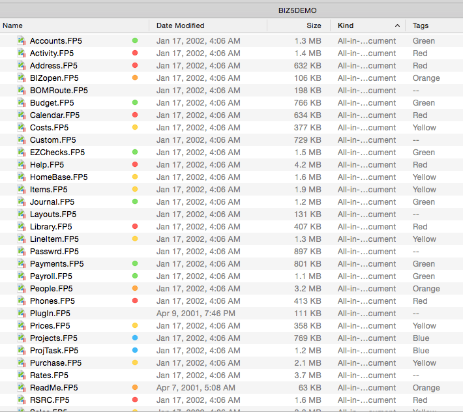Select the HomeBase.FP5 file icon
This screenshot has width=463, height=412.
[22, 177]
